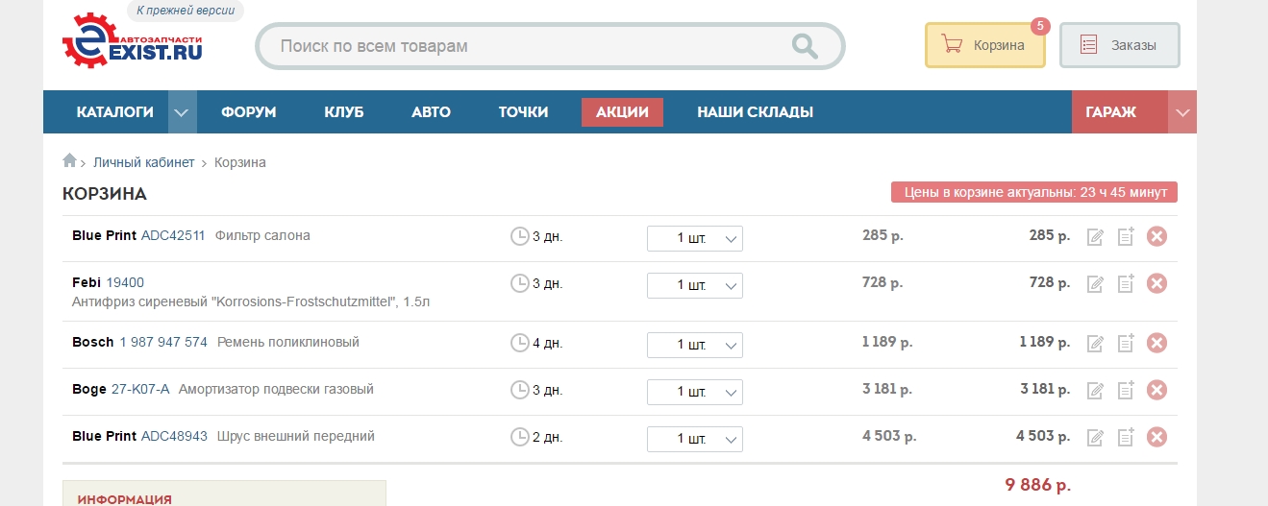Add ADC42511 cabin filter to list icon
The image size is (1268, 506).
point(1126,236)
